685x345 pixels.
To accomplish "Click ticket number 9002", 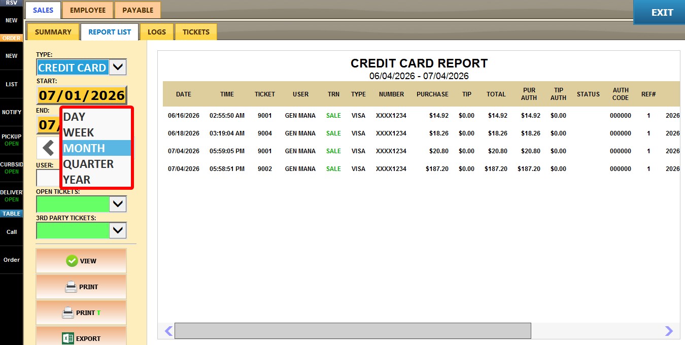I will [265, 169].
